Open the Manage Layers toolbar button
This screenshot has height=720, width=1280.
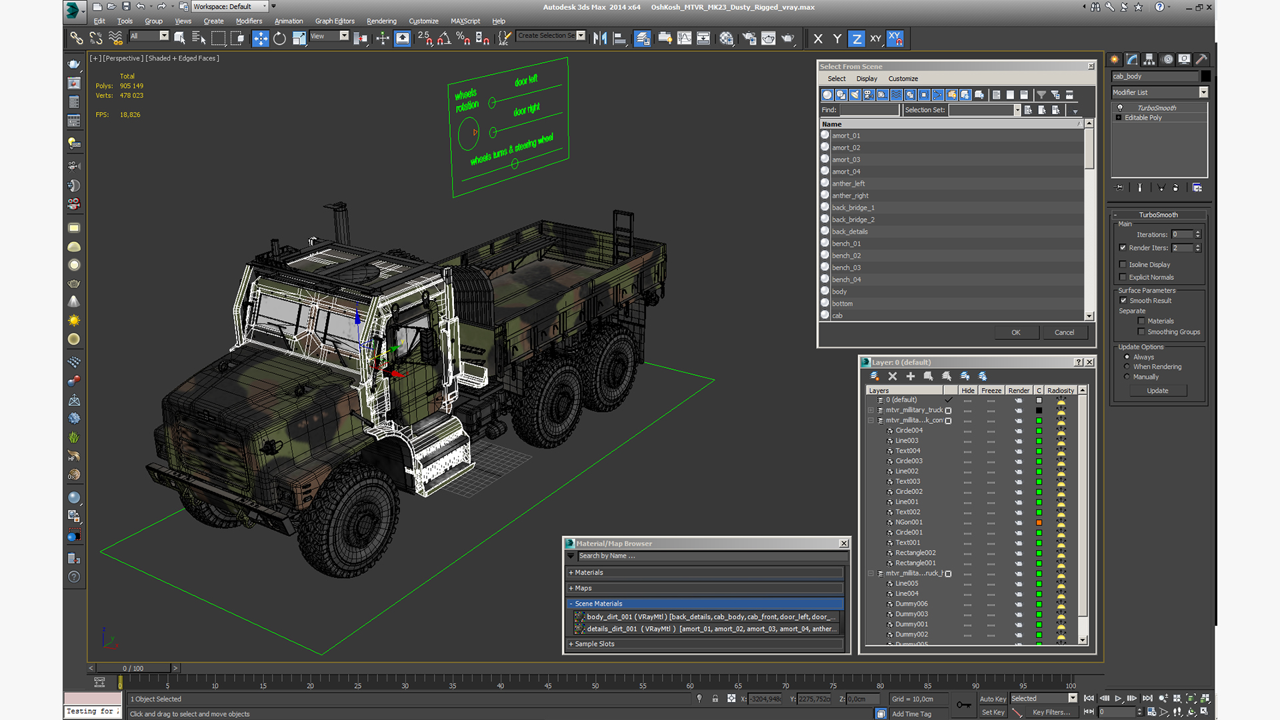coord(643,39)
